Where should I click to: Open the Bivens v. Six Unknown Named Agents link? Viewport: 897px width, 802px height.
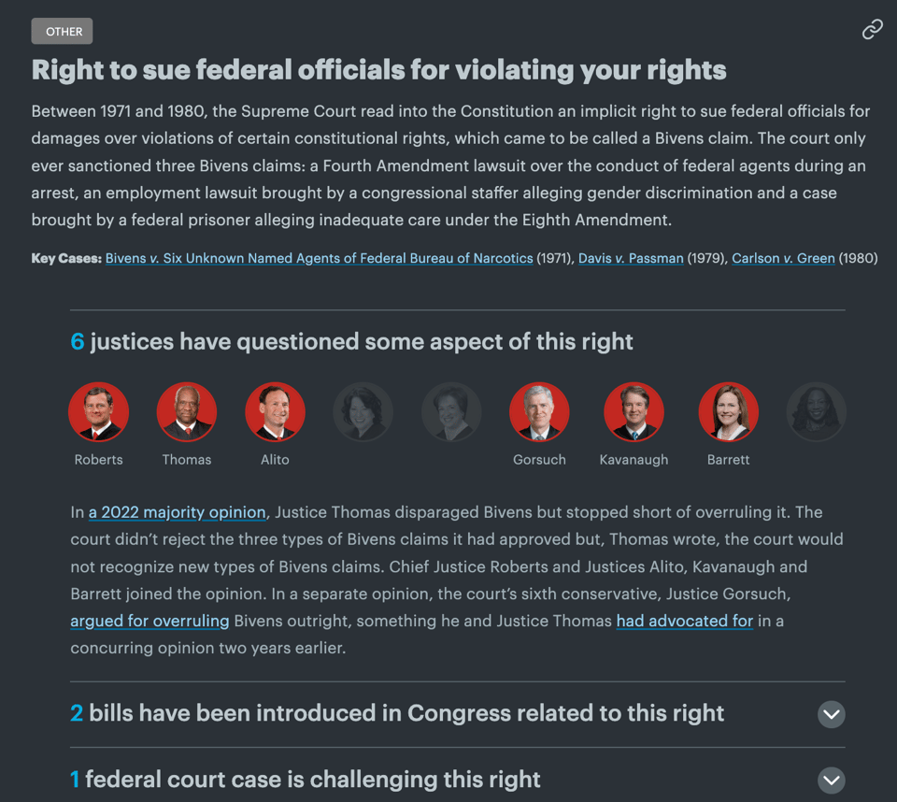click(319, 258)
